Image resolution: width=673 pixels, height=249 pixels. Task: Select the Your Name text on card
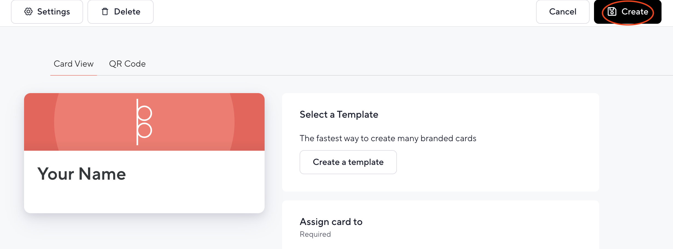coord(81,174)
